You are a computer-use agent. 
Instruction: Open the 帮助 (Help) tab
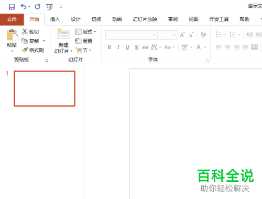[x=245, y=19]
